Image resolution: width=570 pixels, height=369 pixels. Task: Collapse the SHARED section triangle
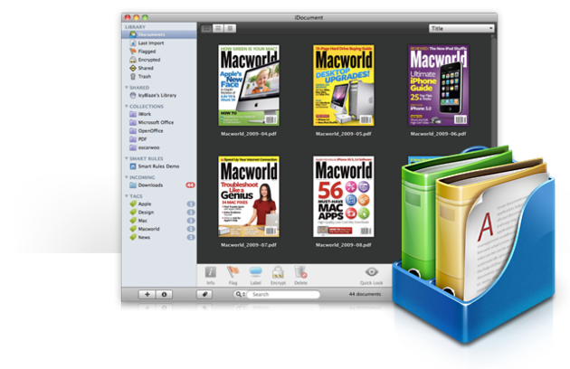click(127, 88)
